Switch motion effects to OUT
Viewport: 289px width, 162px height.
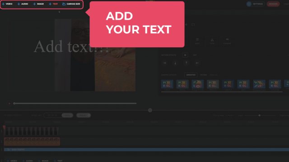coord(195,55)
